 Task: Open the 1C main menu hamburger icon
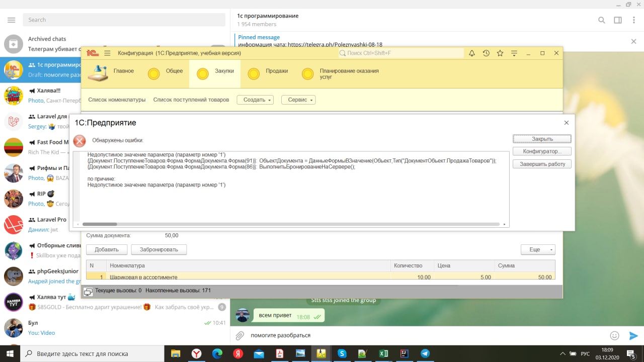pyautogui.click(x=107, y=53)
